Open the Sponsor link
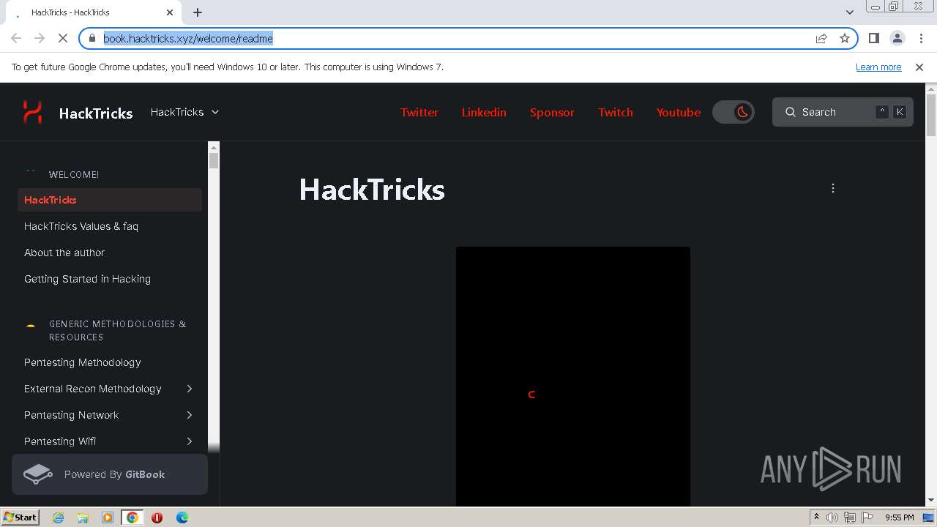This screenshot has width=937, height=527. [x=552, y=112]
